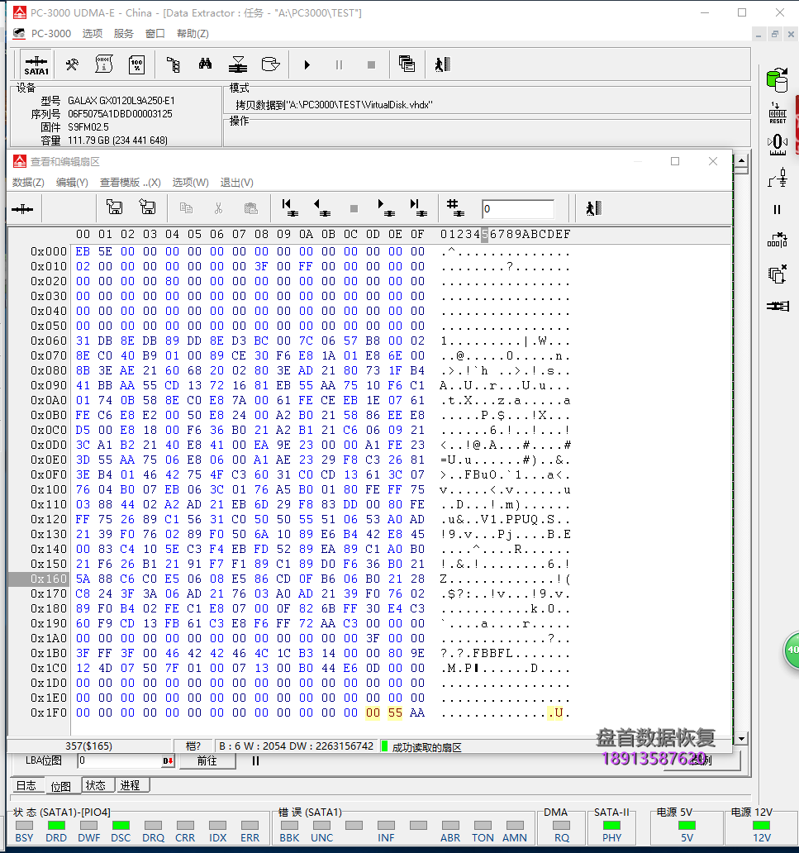Screen dimensions: 799x853
Task: Expand the 查看模版 menu
Action: (x=130, y=183)
